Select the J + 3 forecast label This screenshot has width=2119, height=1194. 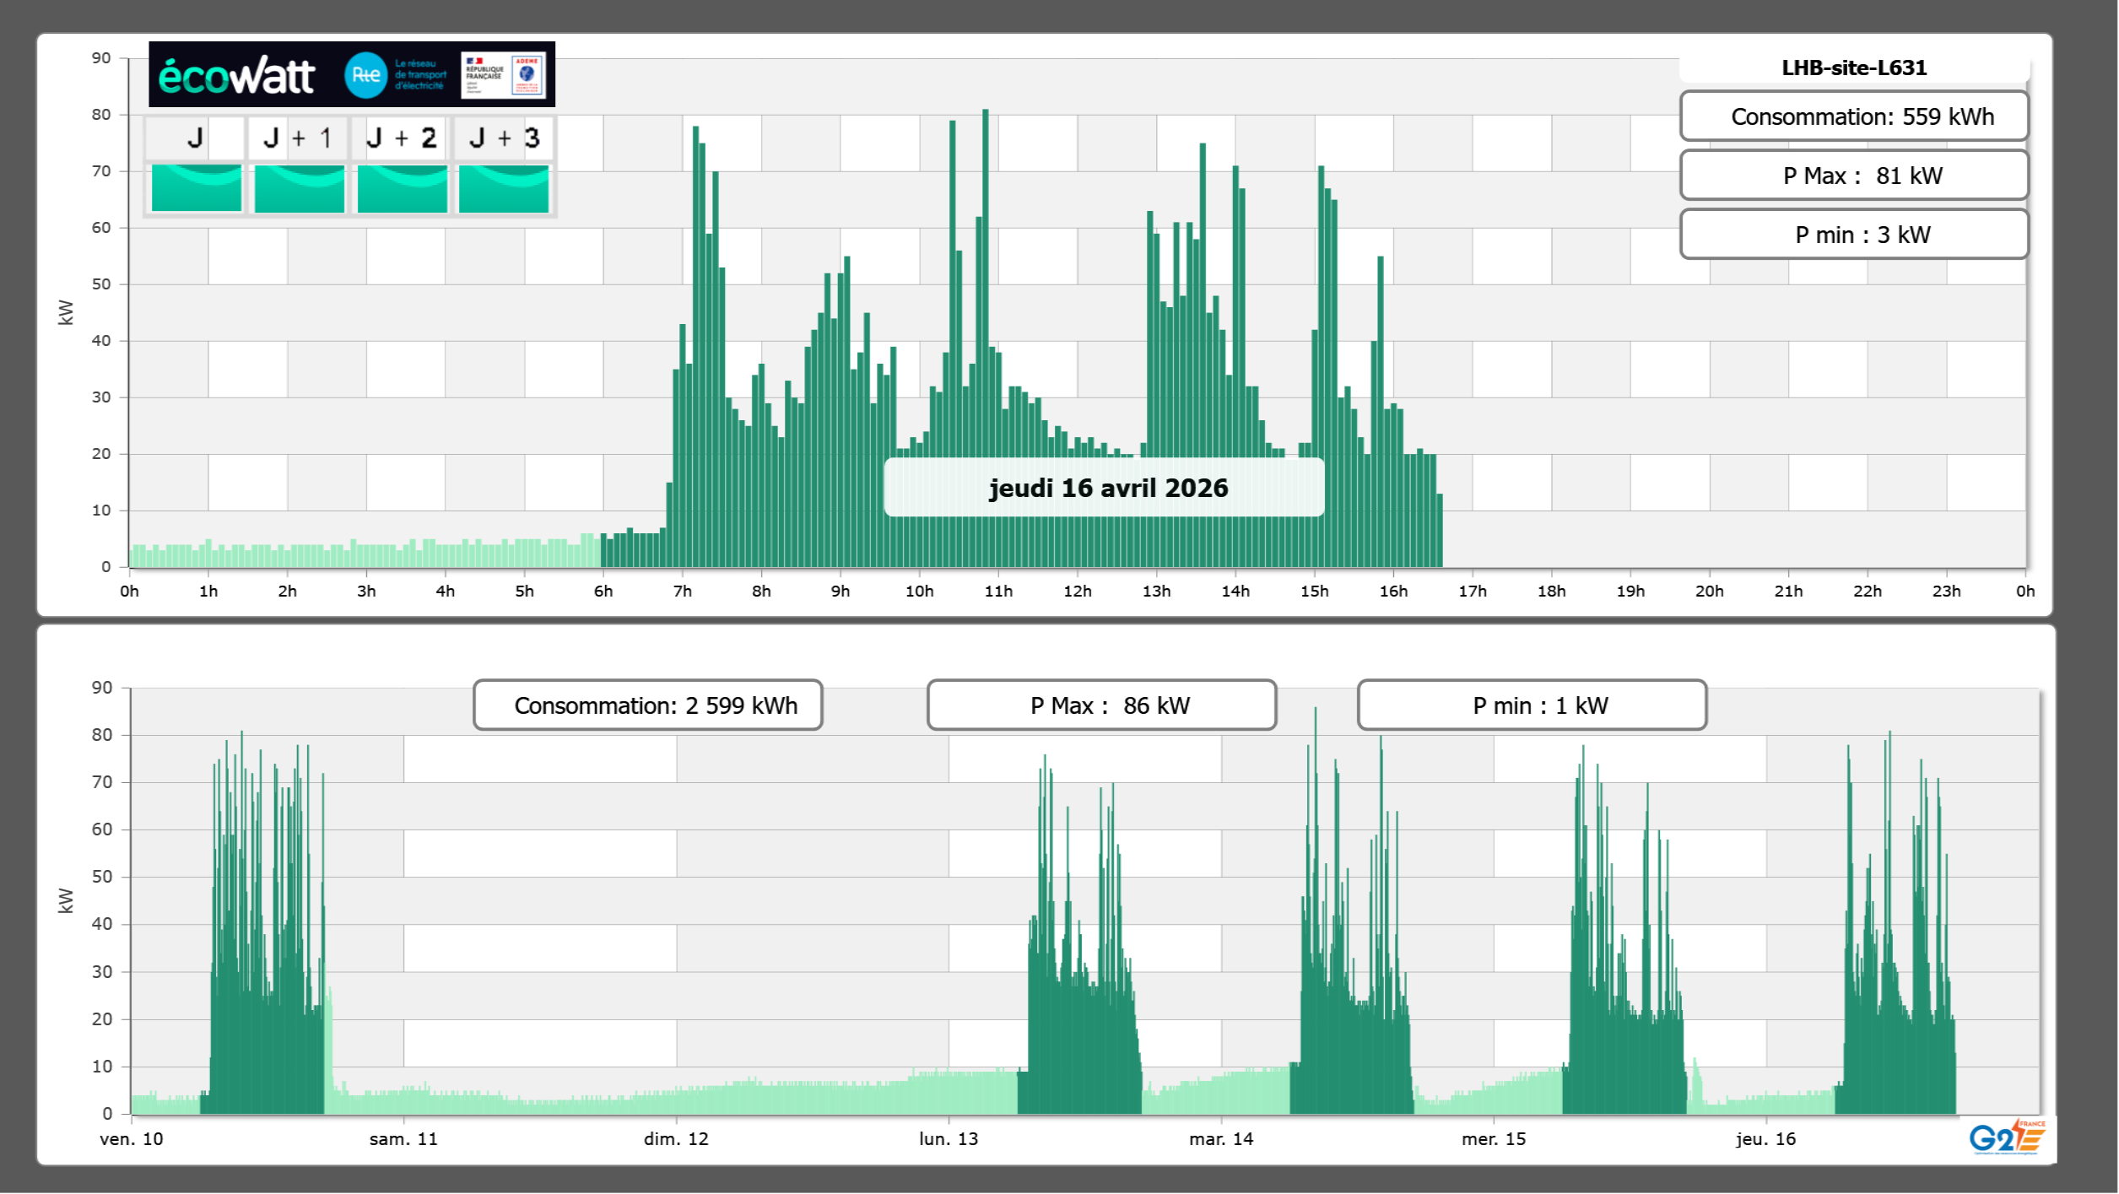click(504, 138)
